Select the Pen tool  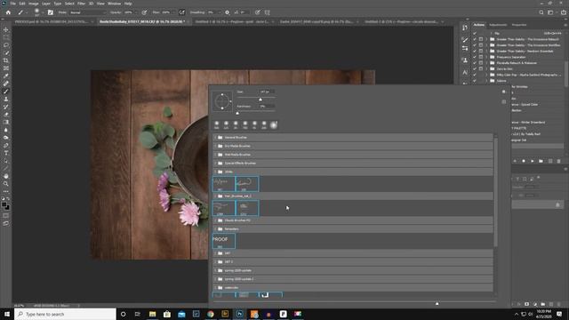coord(6,145)
